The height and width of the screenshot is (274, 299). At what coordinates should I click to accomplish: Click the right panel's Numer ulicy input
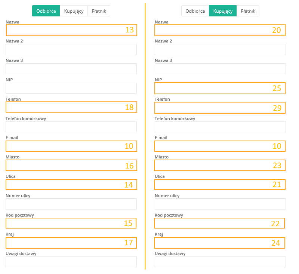(x=220, y=204)
